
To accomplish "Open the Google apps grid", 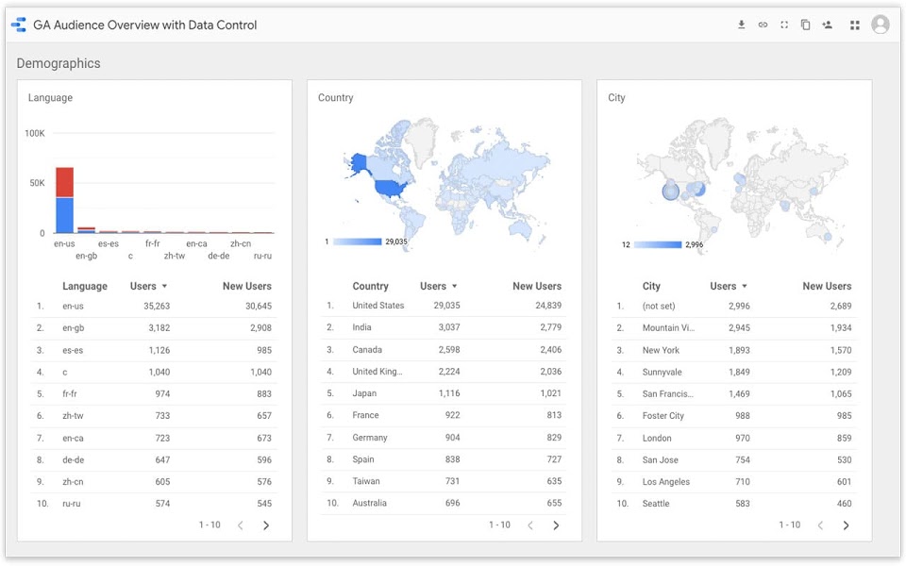I will (x=855, y=25).
